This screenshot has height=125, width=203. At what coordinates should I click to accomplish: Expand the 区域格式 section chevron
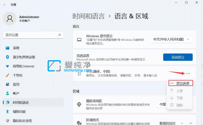click(x=191, y=123)
